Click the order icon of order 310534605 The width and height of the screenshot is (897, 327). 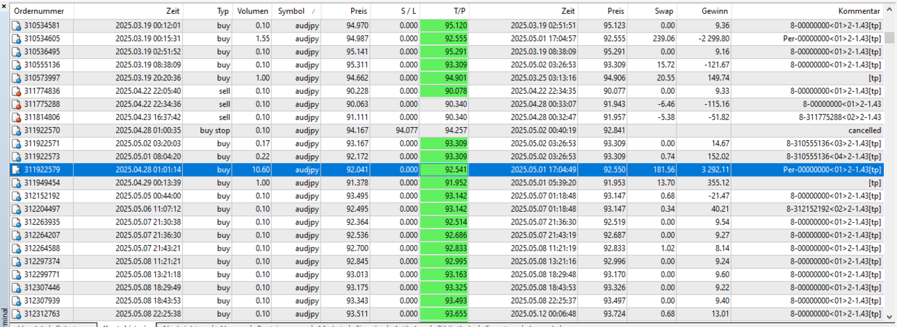point(17,39)
